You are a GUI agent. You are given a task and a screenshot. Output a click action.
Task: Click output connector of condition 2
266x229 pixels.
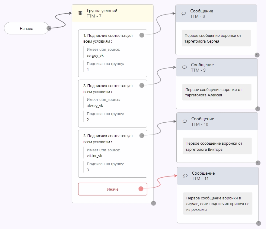[x=142, y=85]
